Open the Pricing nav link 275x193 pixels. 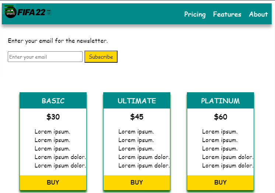point(195,14)
